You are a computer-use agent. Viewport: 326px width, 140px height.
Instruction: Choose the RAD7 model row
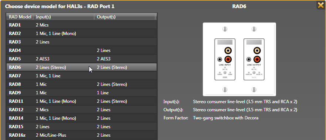tap(81, 76)
